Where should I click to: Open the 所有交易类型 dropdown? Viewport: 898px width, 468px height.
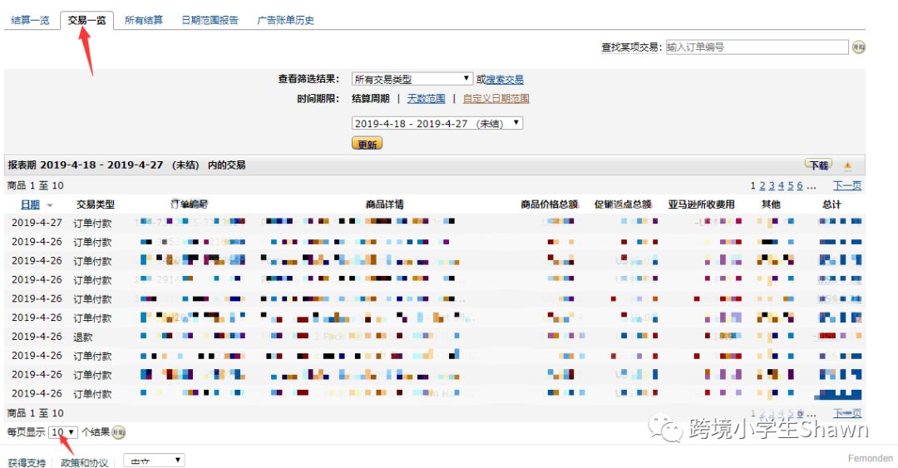click(x=412, y=79)
